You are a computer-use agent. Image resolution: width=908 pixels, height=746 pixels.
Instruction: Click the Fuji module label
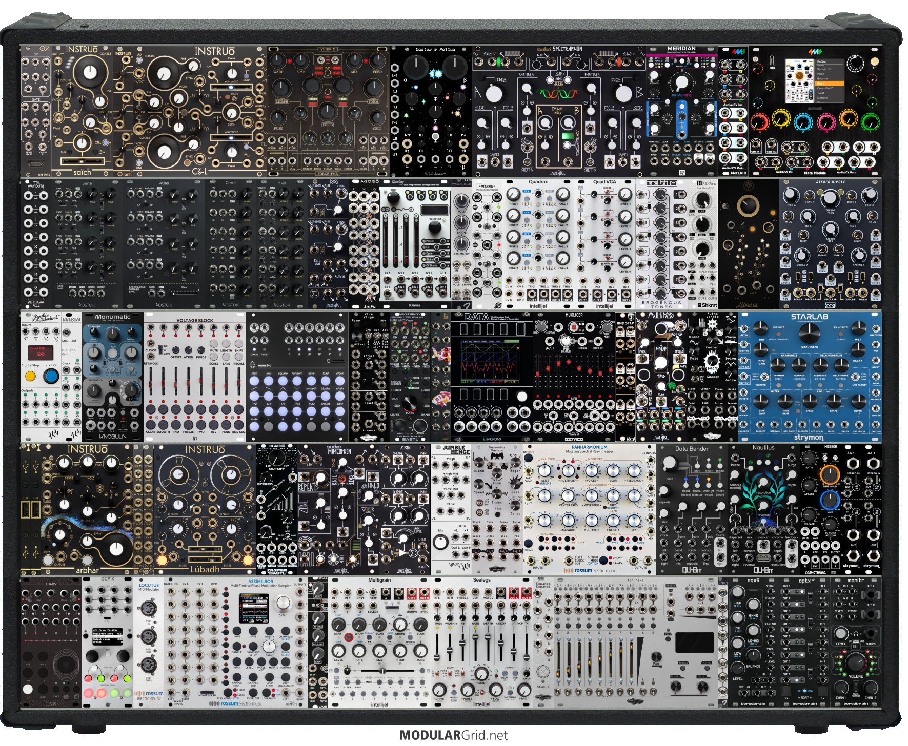click(x=281, y=183)
